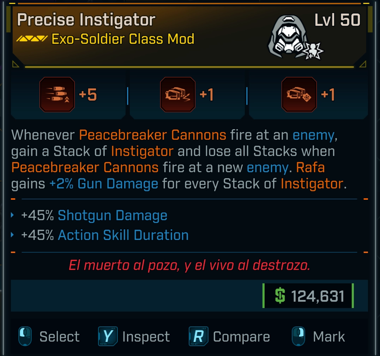Click the Inspect label

[146, 337]
